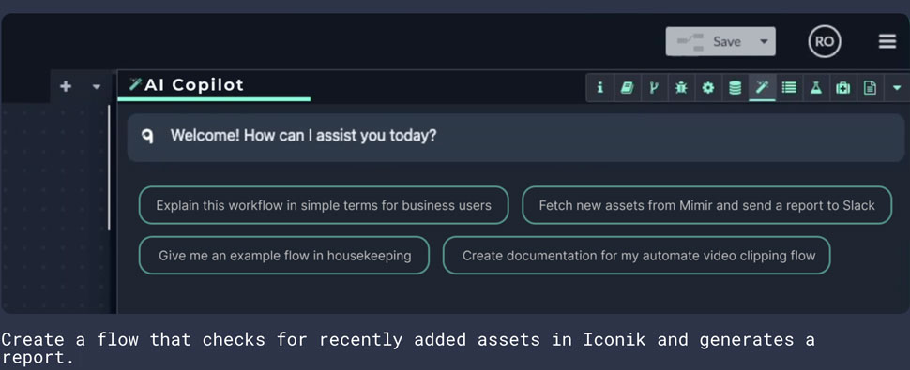The image size is (910, 370).
Task: Open the list icon panel
Action: (789, 88)
